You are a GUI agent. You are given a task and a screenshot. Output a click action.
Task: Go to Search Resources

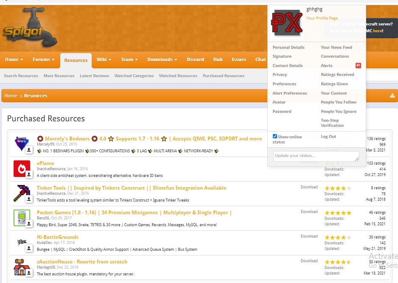(x=21, y=76)
